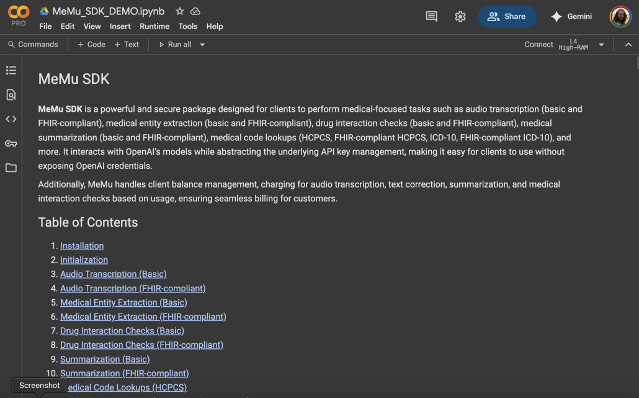
Task: Expand the Connect runtime options dropdown
Action: pos(601,45)
